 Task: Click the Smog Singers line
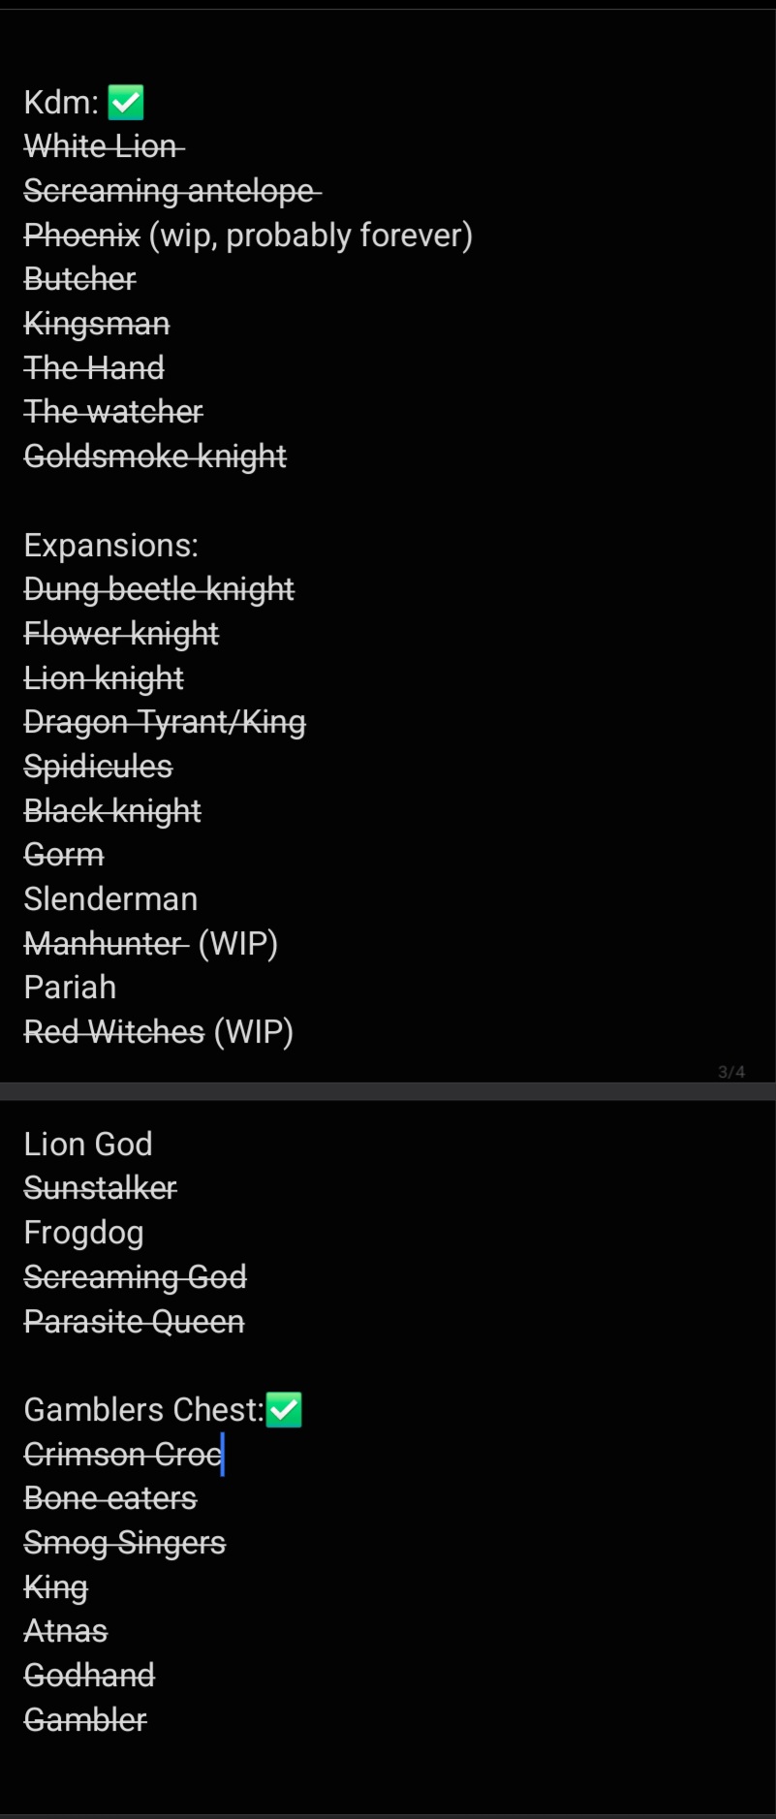[124, 1543]
